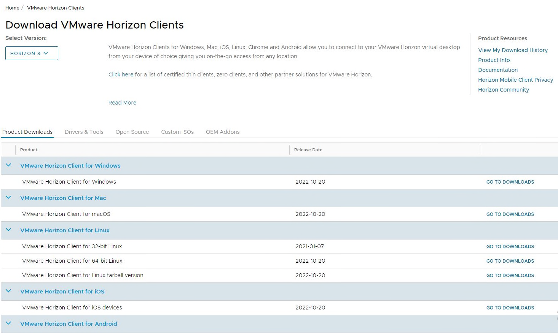Go to downloads for iOS devices client
Screen dimensions: 558x333
tap(510, 308)
